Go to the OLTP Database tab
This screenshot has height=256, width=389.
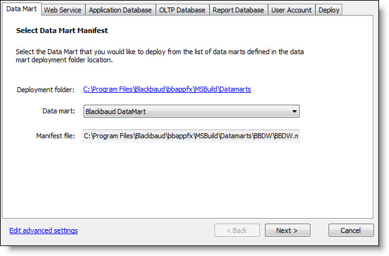(181, 10)
